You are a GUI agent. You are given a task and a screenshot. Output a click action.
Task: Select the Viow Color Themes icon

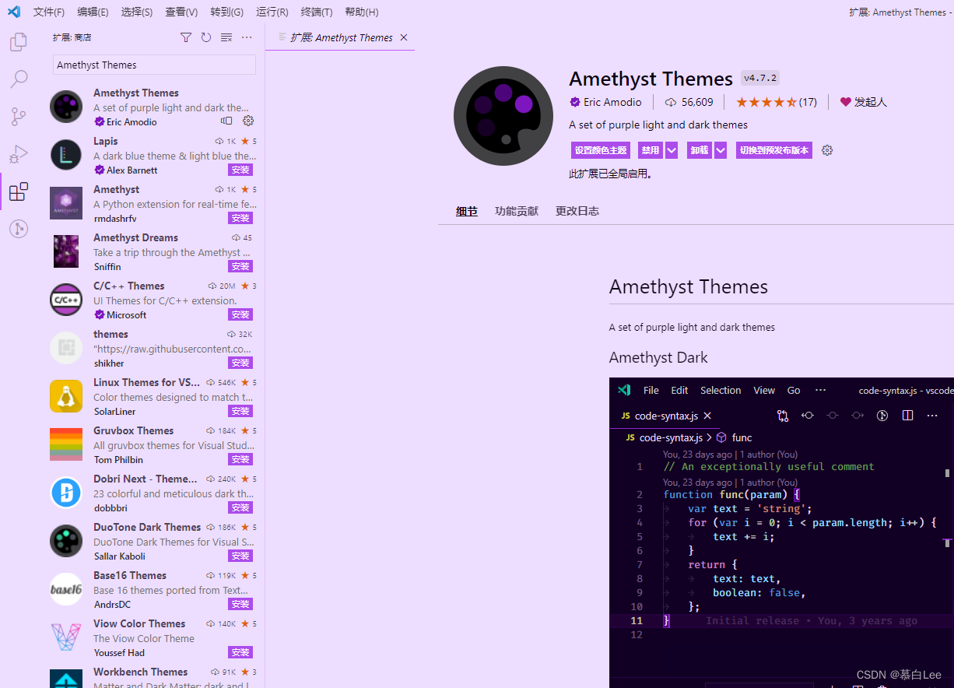tap(66, 637)
